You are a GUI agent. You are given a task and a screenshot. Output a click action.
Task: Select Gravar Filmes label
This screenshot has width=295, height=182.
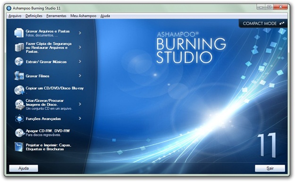(x=37, y=76)
